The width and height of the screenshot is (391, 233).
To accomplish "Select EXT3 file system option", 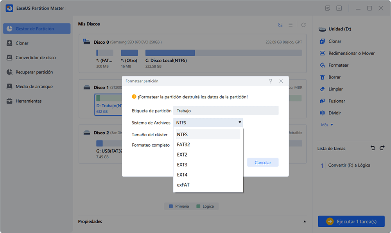I will coord(208,165).
